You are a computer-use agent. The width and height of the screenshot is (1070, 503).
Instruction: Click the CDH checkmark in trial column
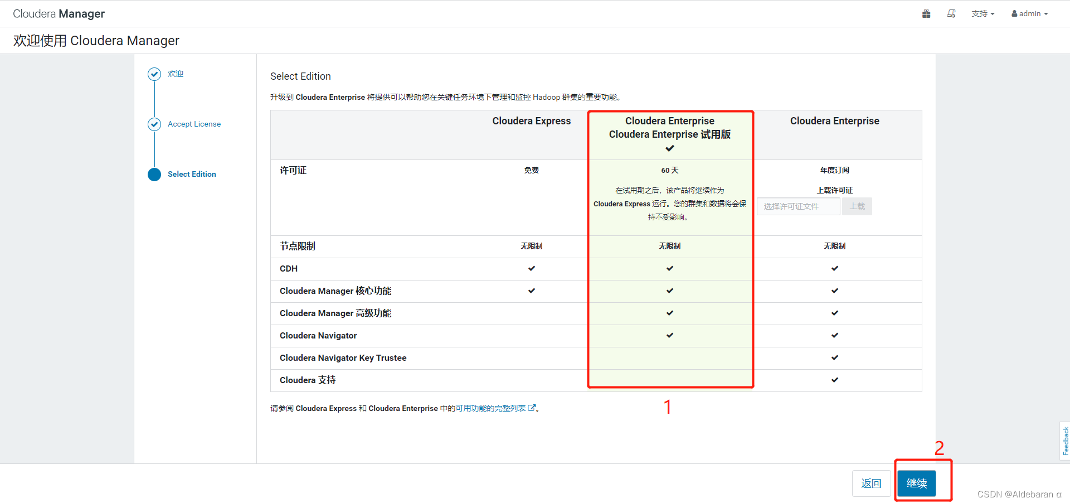[x=670, y=268]
